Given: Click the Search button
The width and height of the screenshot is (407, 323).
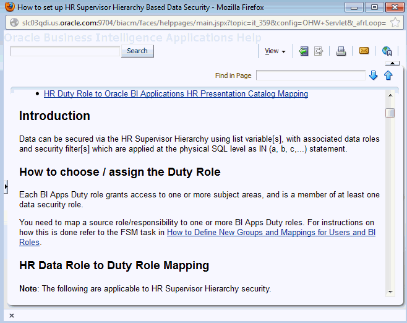Looking at the screenshot, I should pos(137,51).
